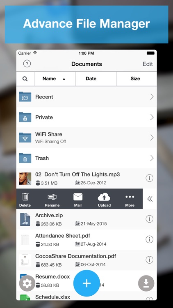
Task: Tap the WiFi Sharing Off status text
Action: pos(50,141)
